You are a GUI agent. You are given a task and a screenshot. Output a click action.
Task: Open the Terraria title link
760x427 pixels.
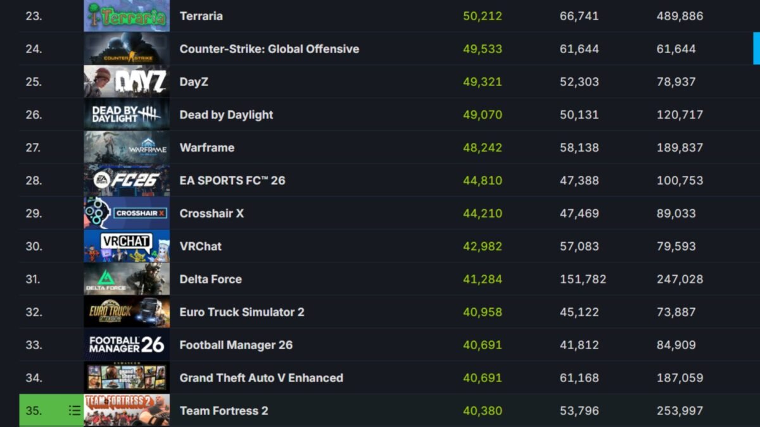point(201,16)
